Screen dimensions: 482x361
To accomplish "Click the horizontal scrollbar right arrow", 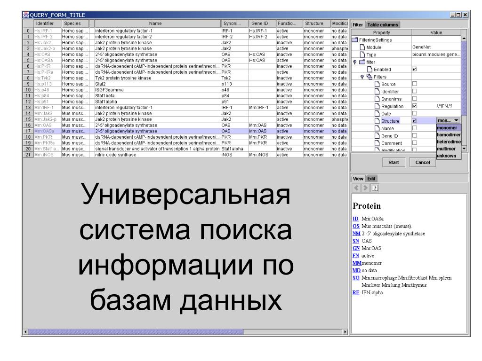I will pyautogui.click(x=345, y=332).
